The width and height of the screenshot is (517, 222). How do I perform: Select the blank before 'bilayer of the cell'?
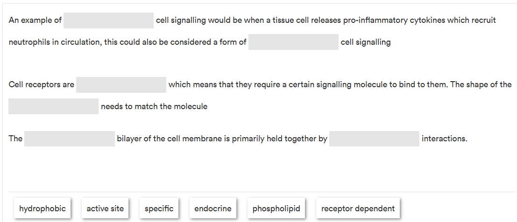[69, 139]
